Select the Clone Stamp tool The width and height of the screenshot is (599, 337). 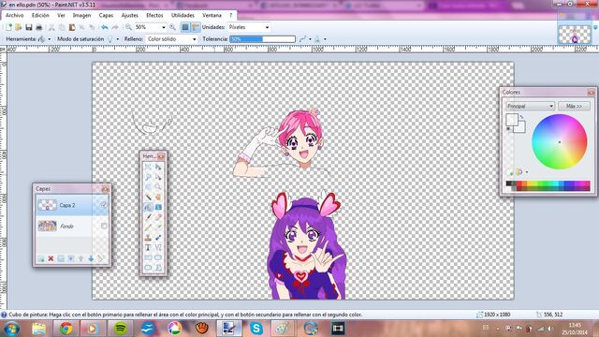pos(148,237)
